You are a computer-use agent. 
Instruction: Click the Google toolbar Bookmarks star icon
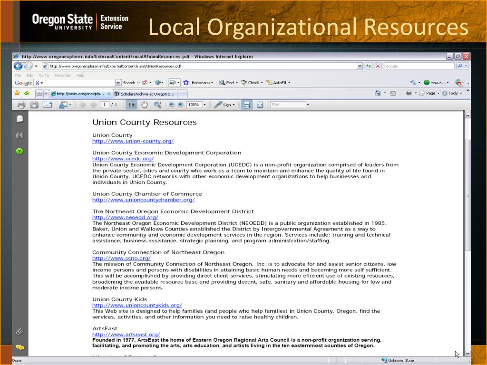pos(186,83)
